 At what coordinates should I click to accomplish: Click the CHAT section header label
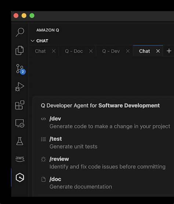point(42,41)
